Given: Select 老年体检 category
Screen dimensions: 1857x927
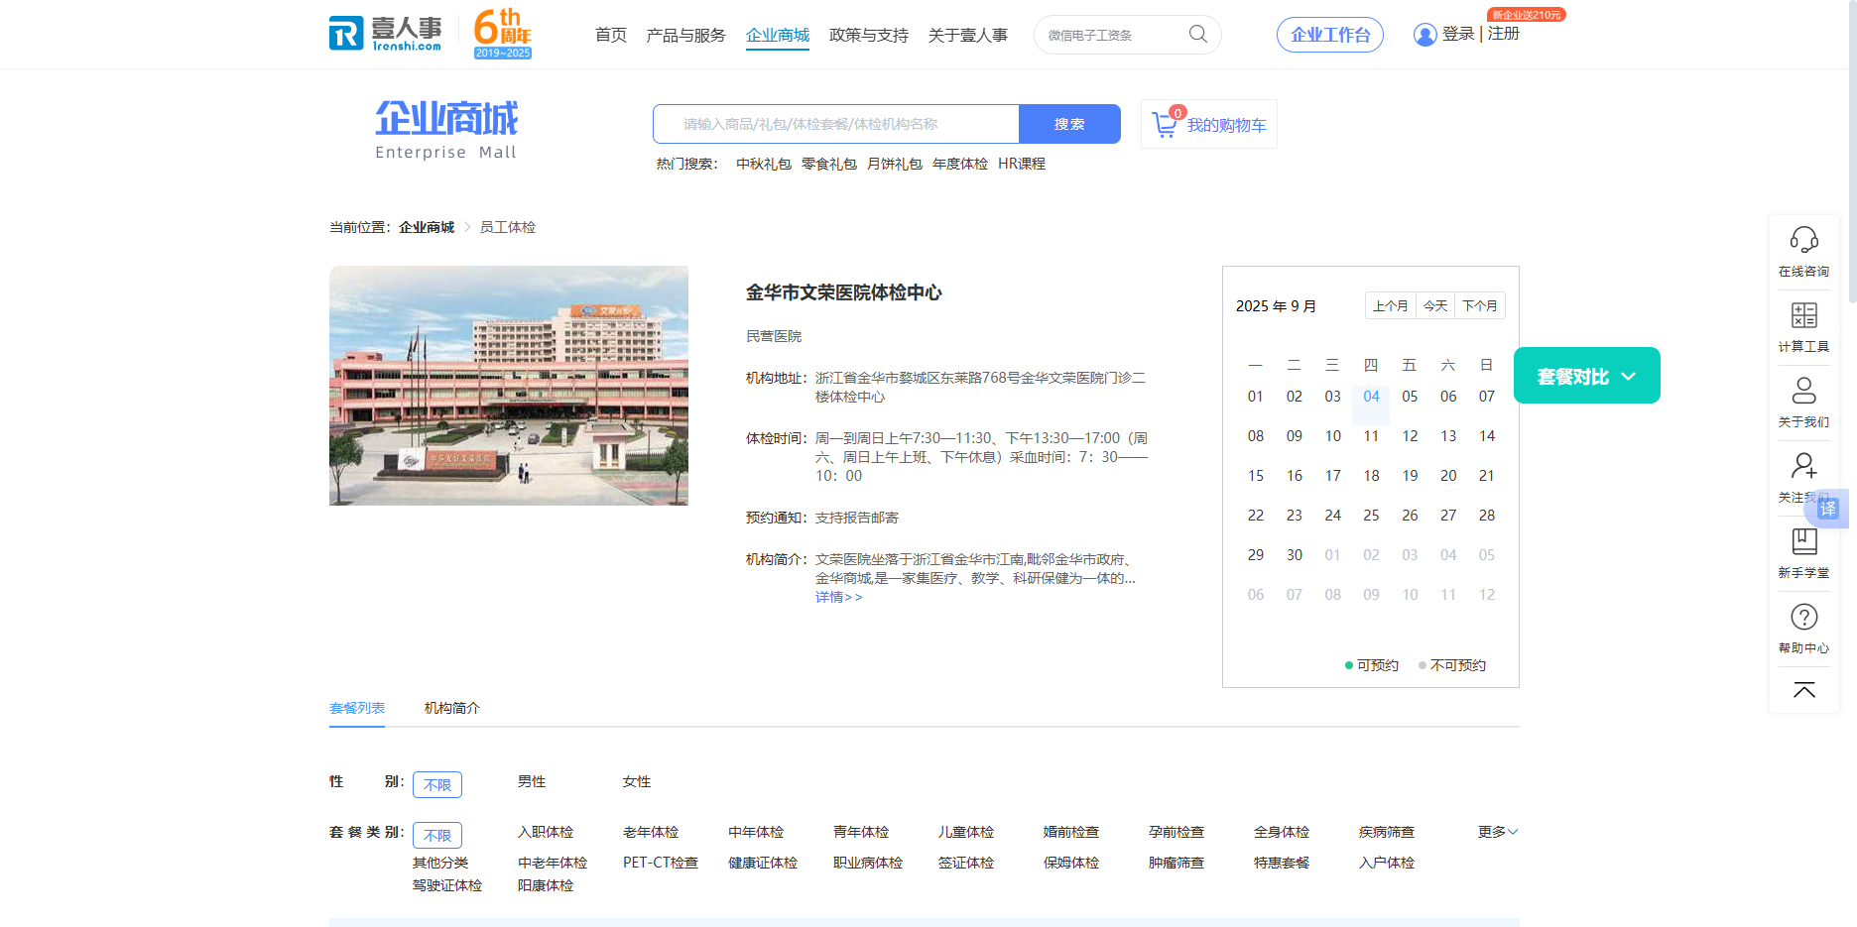Looking at the screenshot, I should (651, 832).
